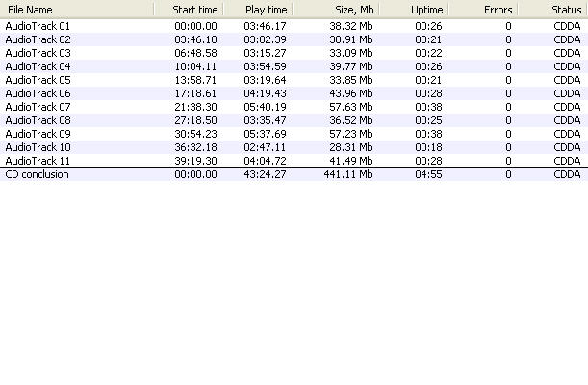Click the Start time column header
The image size is (588, 385).
[x=189, y=9]
